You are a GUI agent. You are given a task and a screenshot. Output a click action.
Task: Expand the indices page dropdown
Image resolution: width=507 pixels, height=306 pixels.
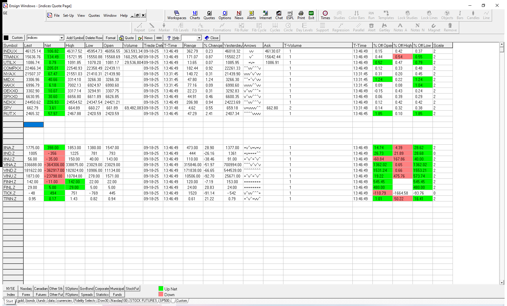coord(62,38)
